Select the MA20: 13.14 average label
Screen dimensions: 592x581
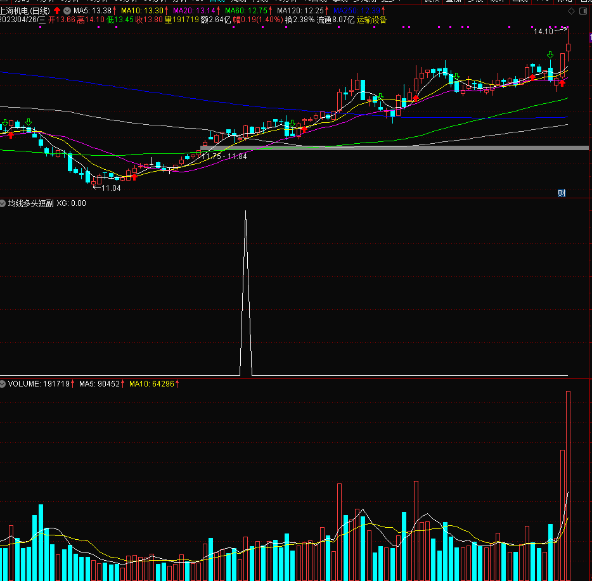tap(194, 11)
